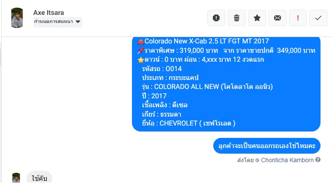Move conversation to spam with exclamation-circle icon
This screenshot has height=183, width=332.
click(216, 18)
